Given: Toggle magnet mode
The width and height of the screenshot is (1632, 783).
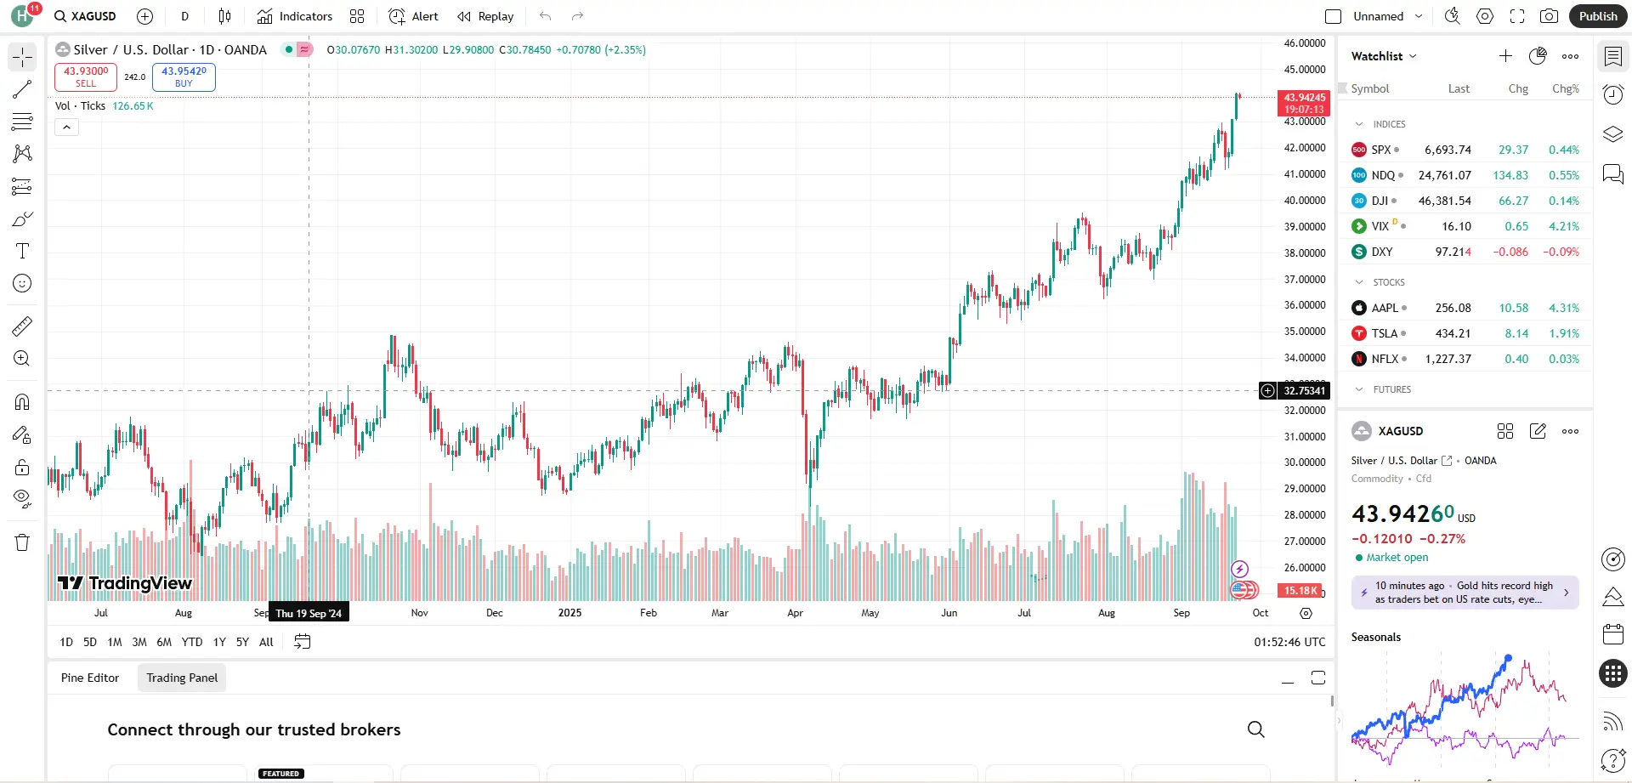Looking at the screenshot, I should click(22, 402).
